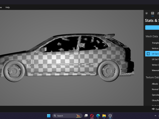Open File Explorer from the taskbar
This screenshot has width=159, height=119.
(104, 116)
